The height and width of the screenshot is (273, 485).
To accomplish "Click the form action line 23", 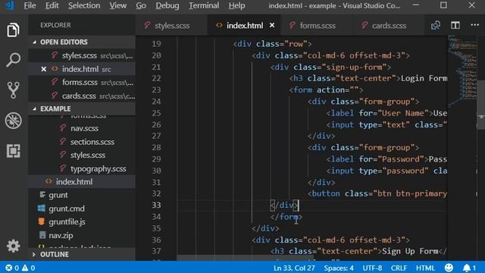I will point(326,90).
